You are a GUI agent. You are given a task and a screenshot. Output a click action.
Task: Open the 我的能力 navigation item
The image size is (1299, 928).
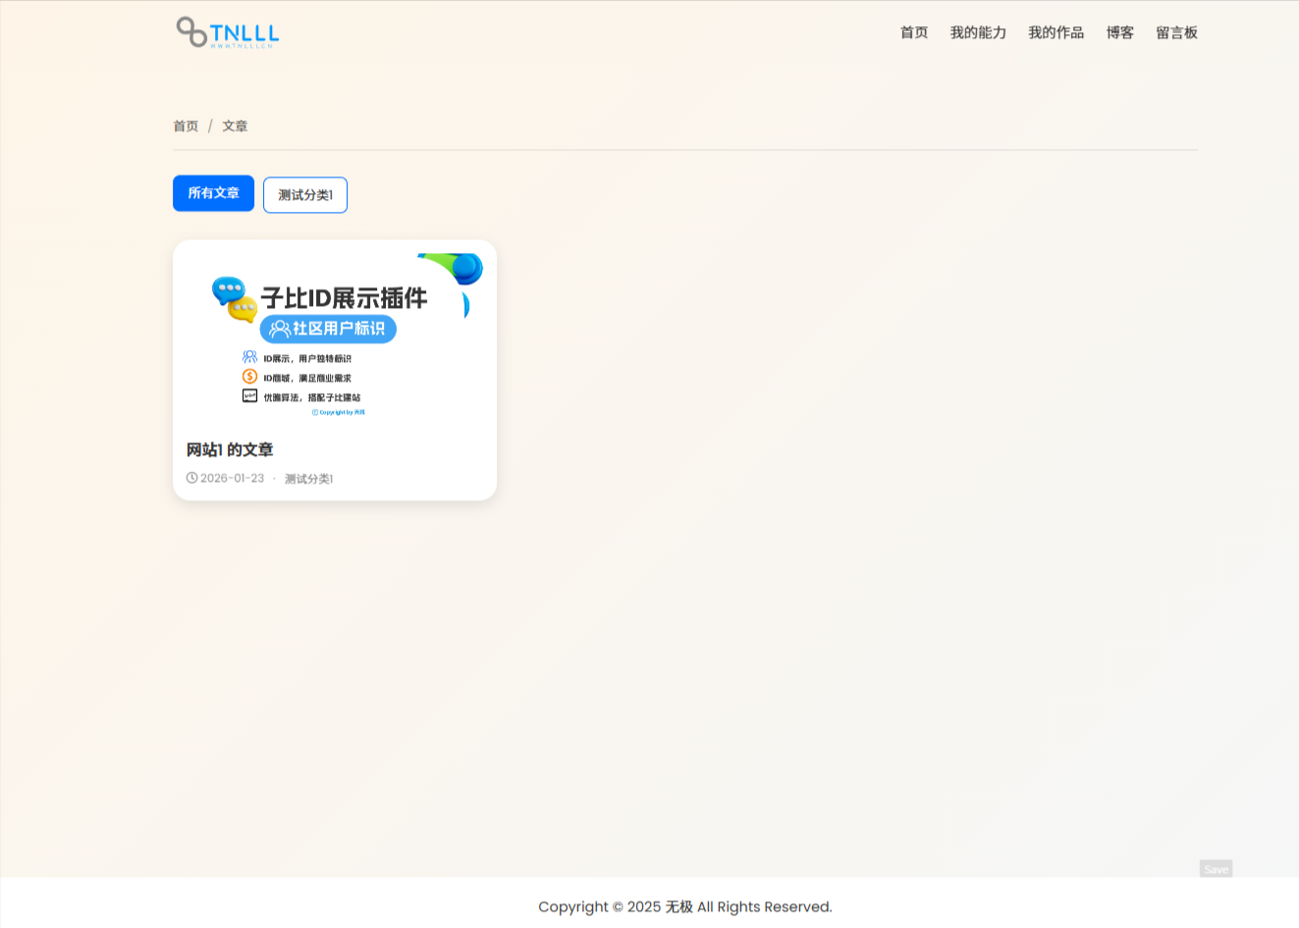(x=978, y=32)
